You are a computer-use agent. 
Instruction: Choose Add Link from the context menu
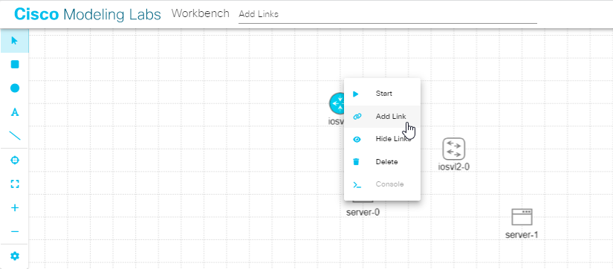coord(383,117)
